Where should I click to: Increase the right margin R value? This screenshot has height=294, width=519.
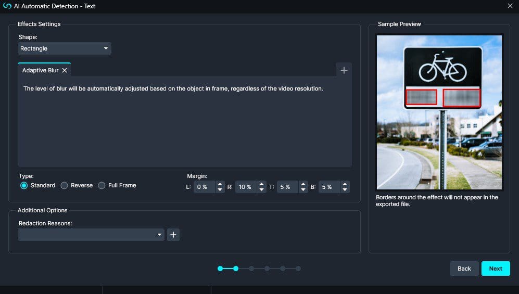click(x=261, y=184)
